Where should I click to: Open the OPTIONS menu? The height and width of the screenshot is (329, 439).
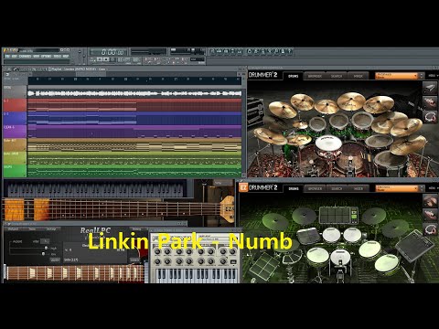(x=46, y=57)
